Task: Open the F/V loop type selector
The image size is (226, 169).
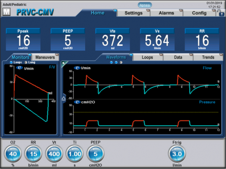Action: tap(52, 67)
